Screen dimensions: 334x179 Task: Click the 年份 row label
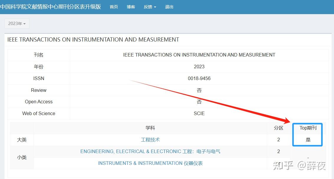pyautogui.click(x=39, y=67)
